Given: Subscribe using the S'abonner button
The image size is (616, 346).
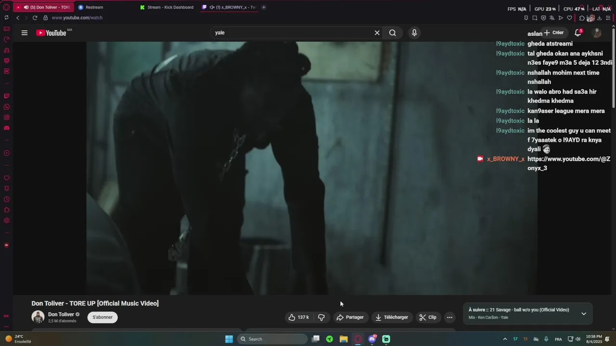Looking at the screenshot, I should 103,317.
